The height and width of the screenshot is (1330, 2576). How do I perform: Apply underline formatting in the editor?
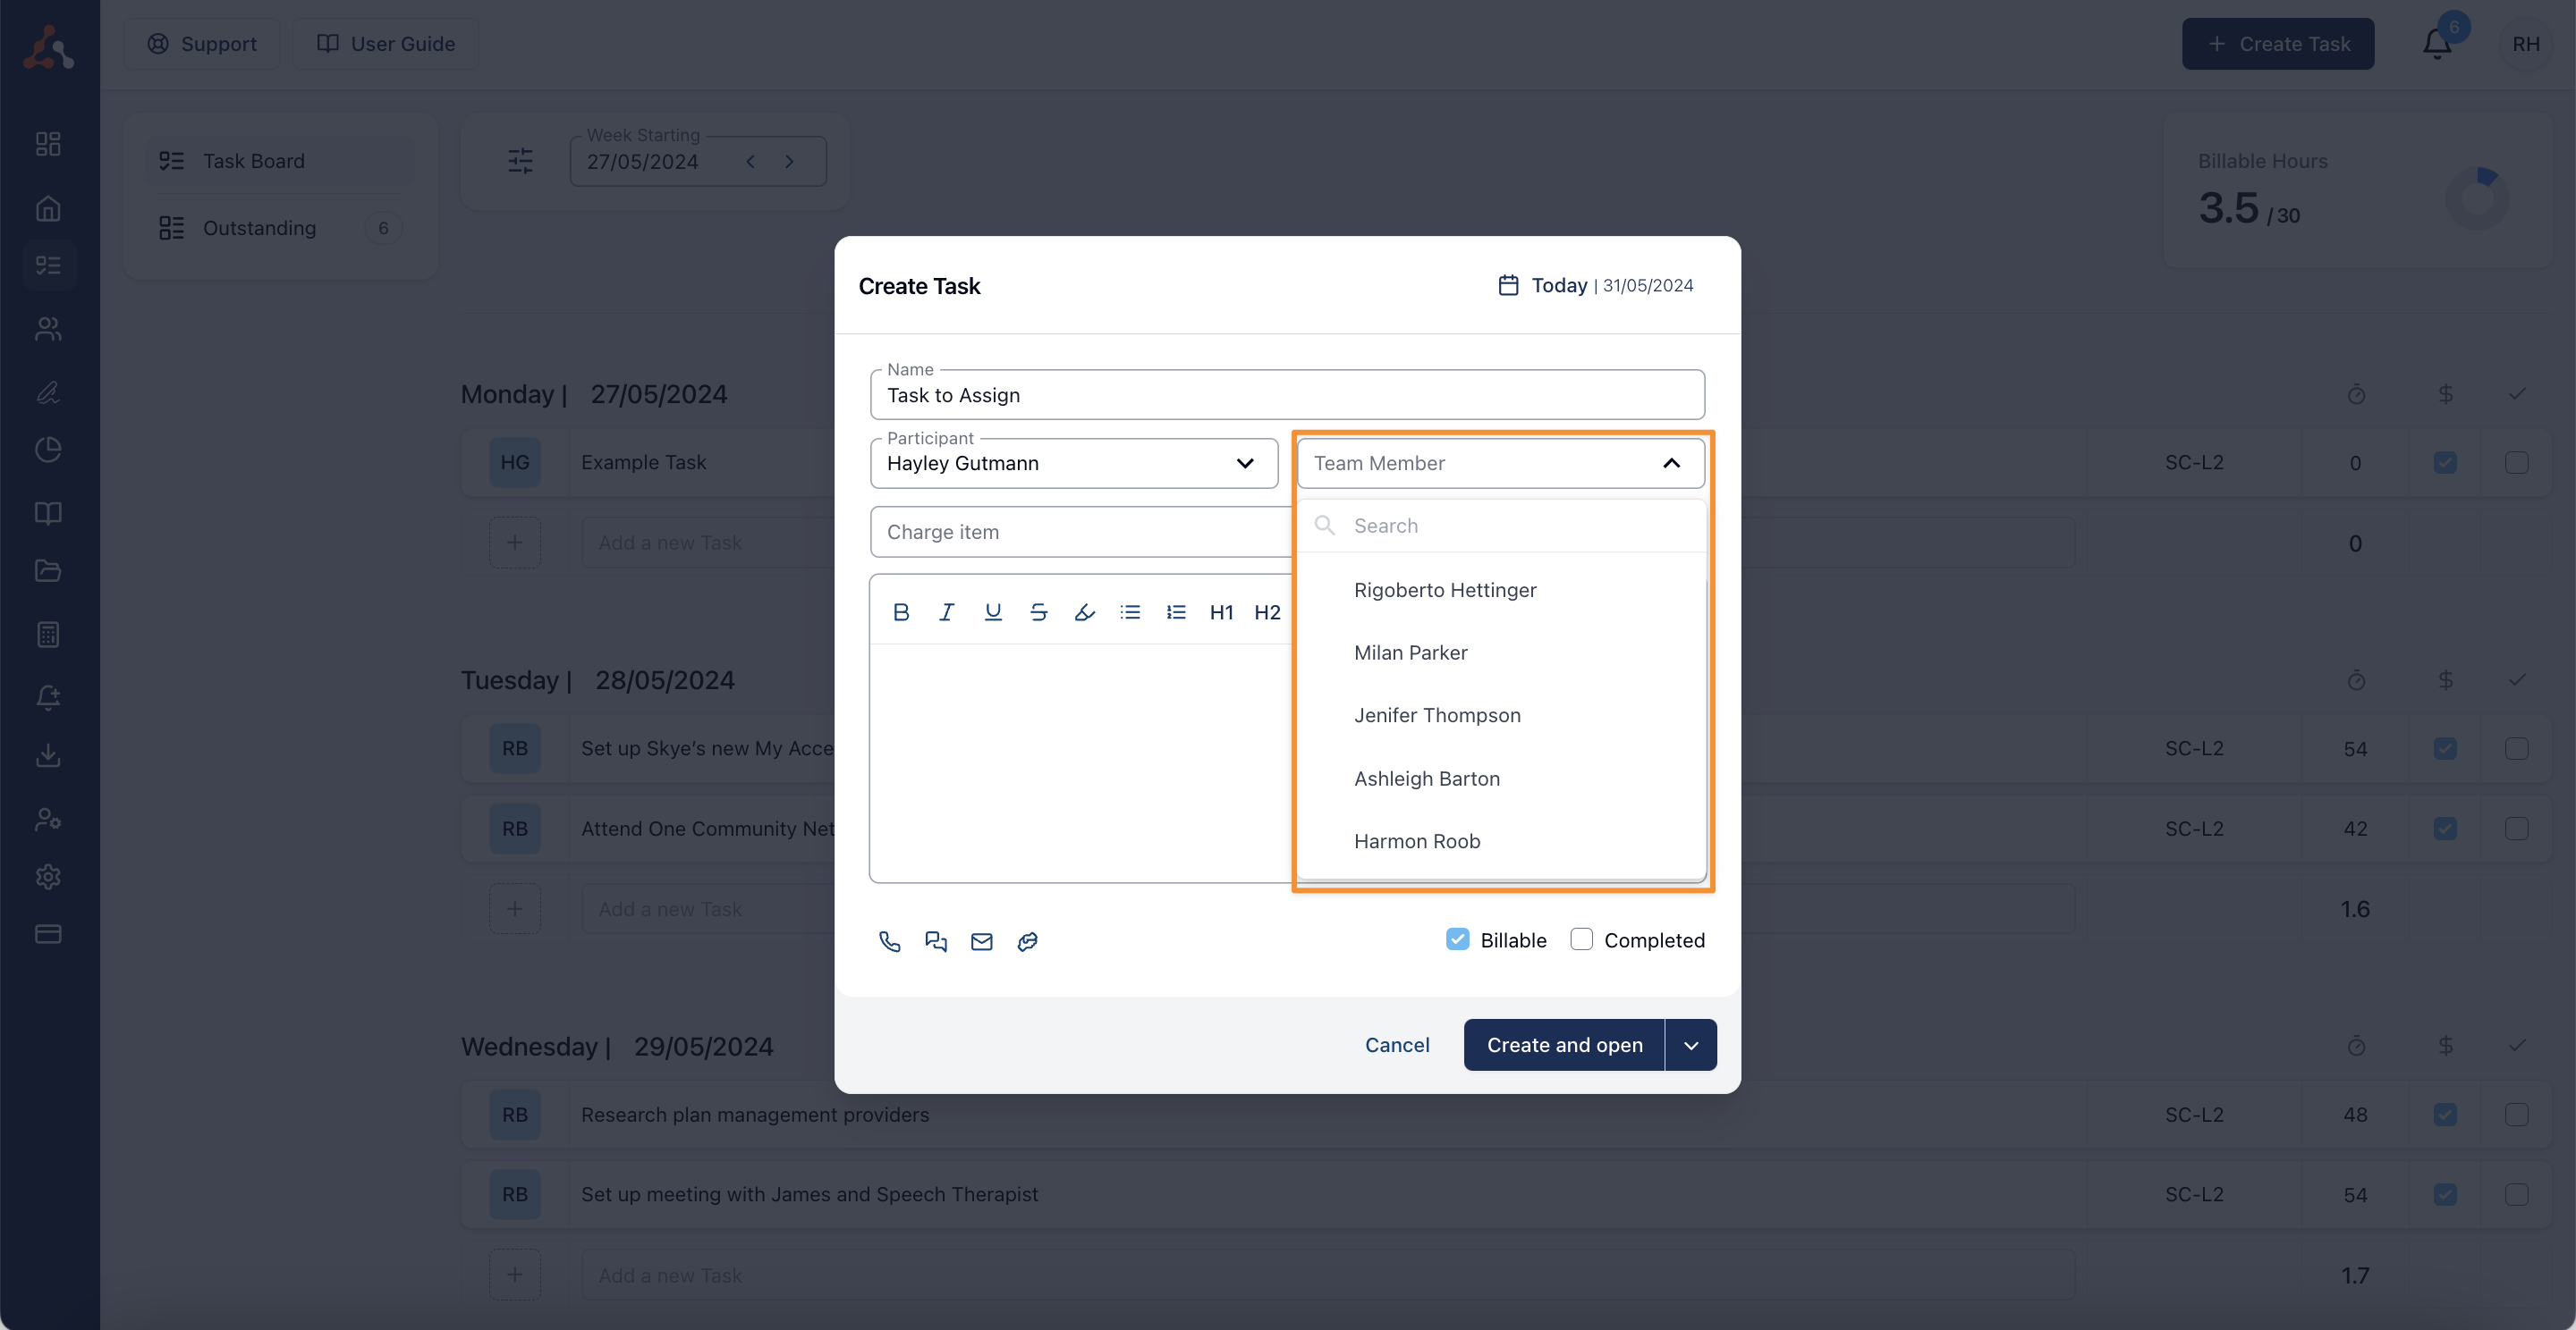click(x=992, y=611)
